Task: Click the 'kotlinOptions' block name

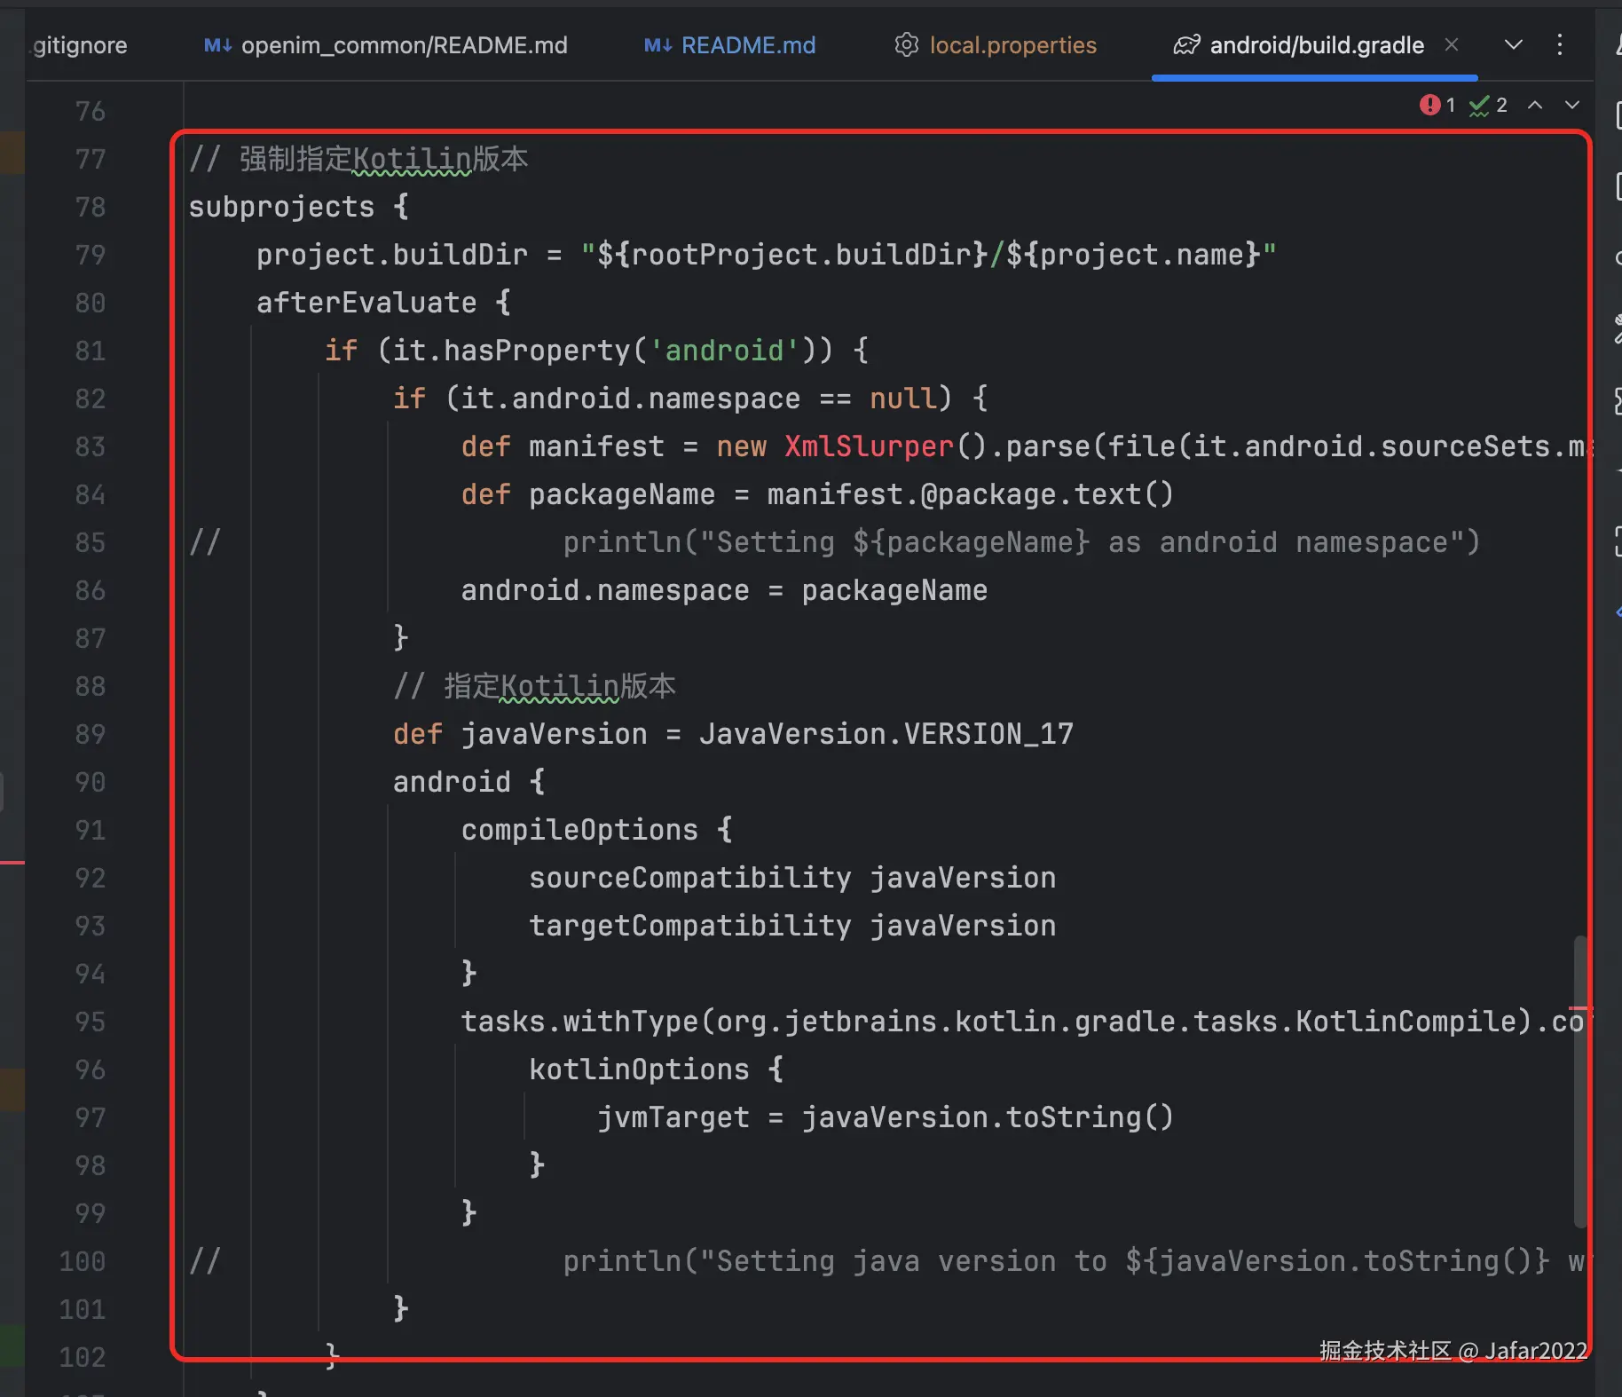Action: coord(639,1069)
